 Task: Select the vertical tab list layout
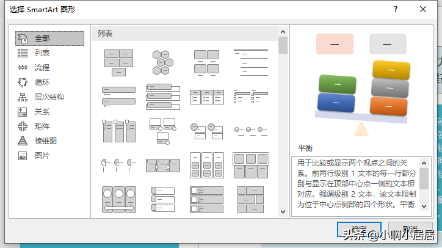coord(162,199)
